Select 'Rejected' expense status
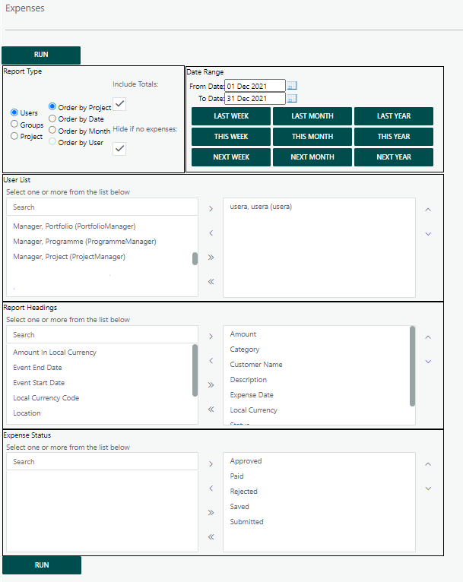This screenshot has width=463, height=582. click(243, 492)
